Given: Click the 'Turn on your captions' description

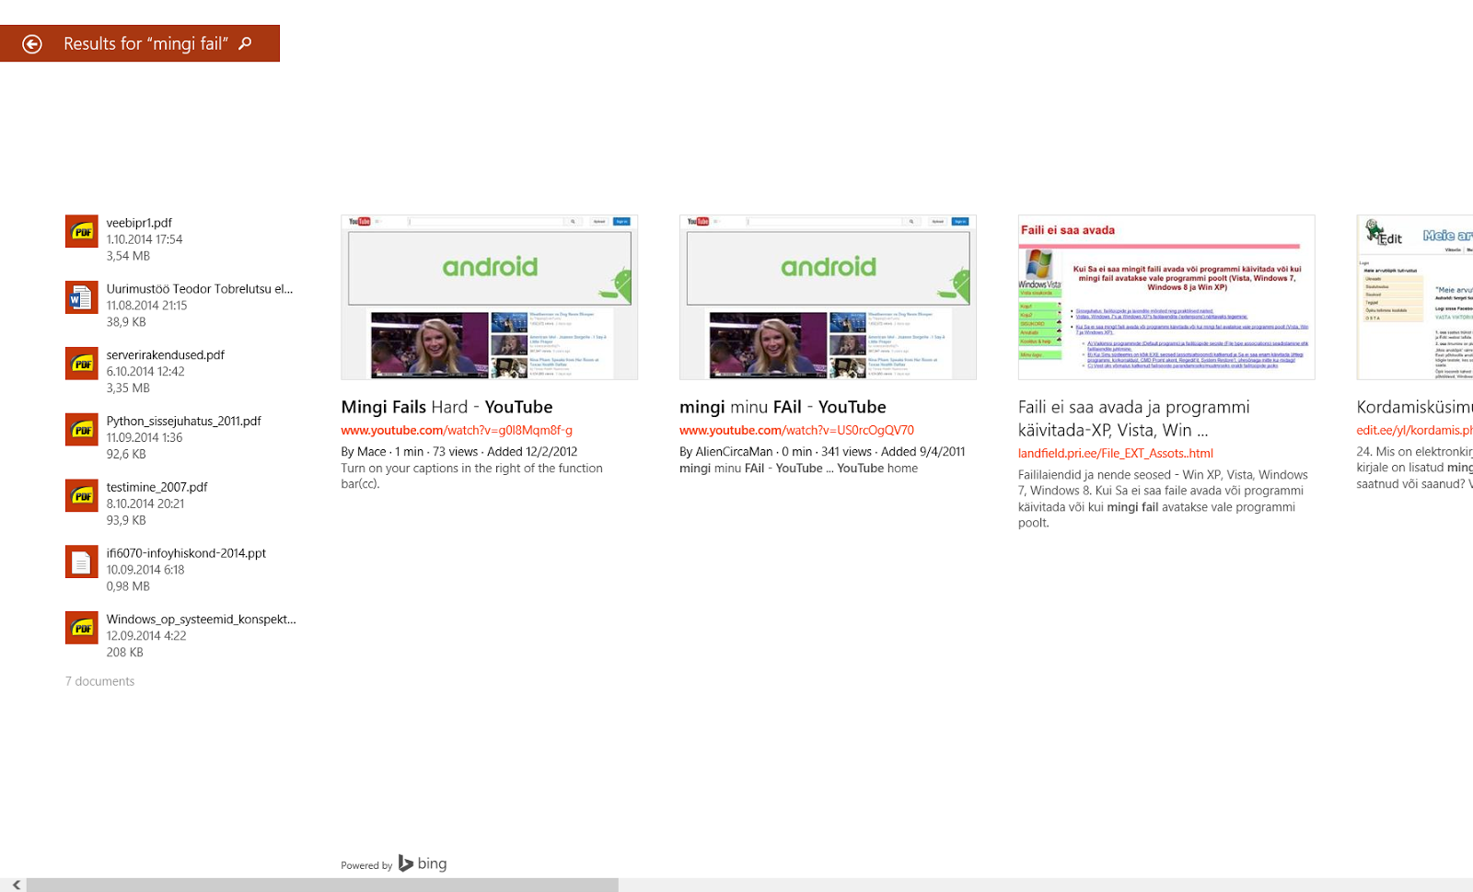Looking at the screenshot, I should [471, 476].
